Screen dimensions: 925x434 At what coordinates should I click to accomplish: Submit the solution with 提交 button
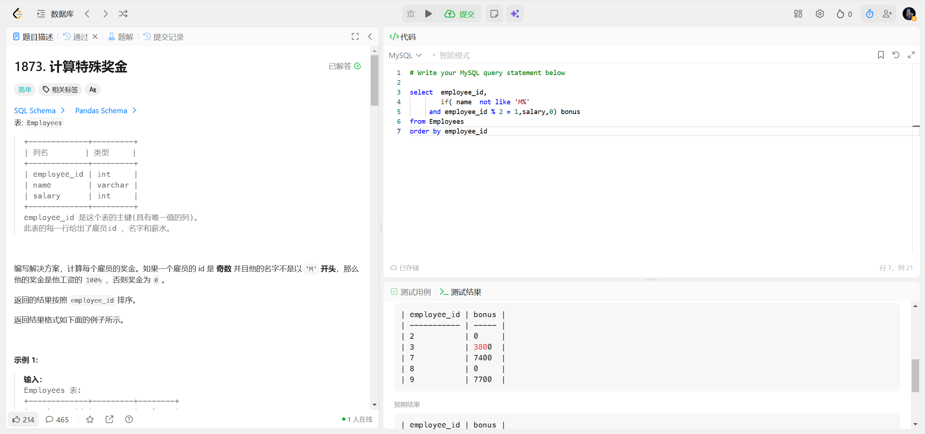[x=460, y=14]
